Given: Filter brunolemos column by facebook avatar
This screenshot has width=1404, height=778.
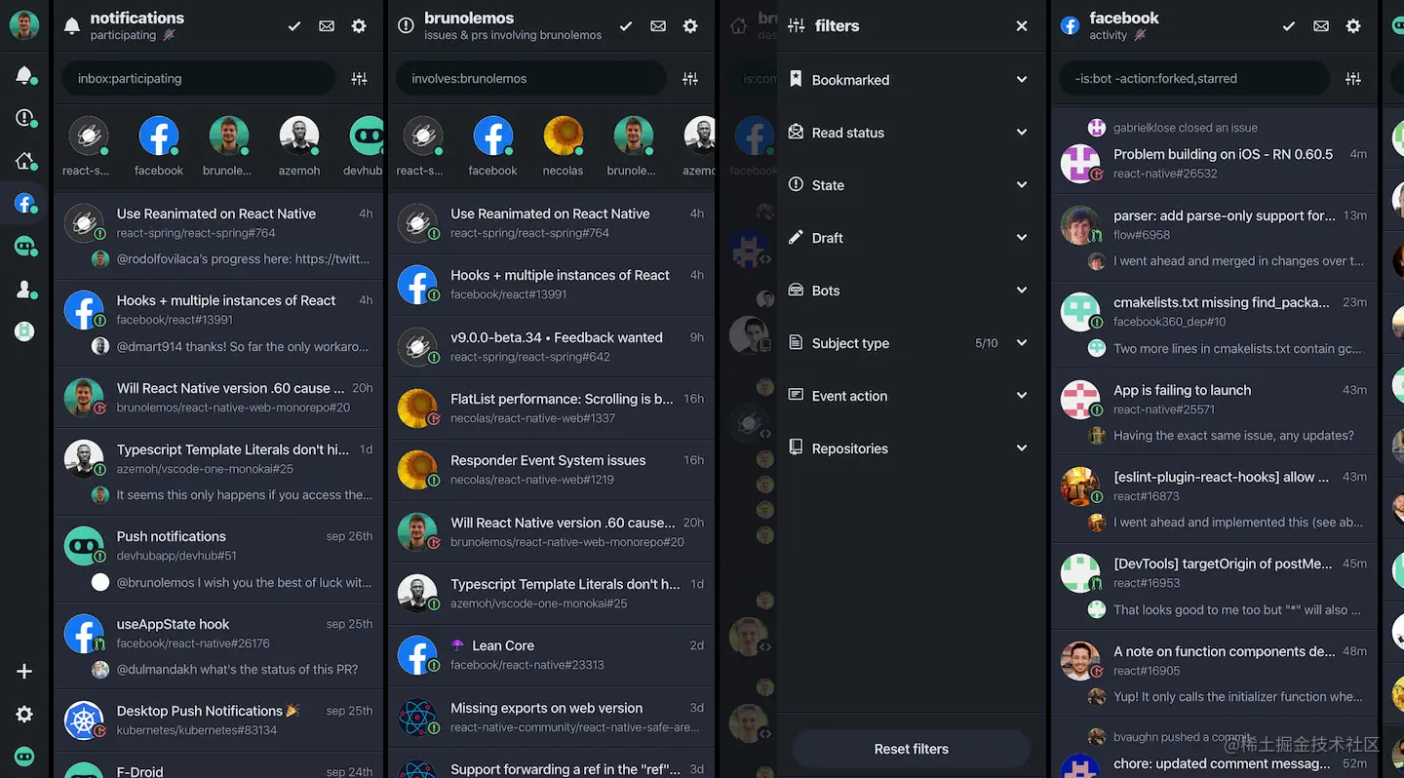Looking at the screenshot, I should (x=492, y=136).
